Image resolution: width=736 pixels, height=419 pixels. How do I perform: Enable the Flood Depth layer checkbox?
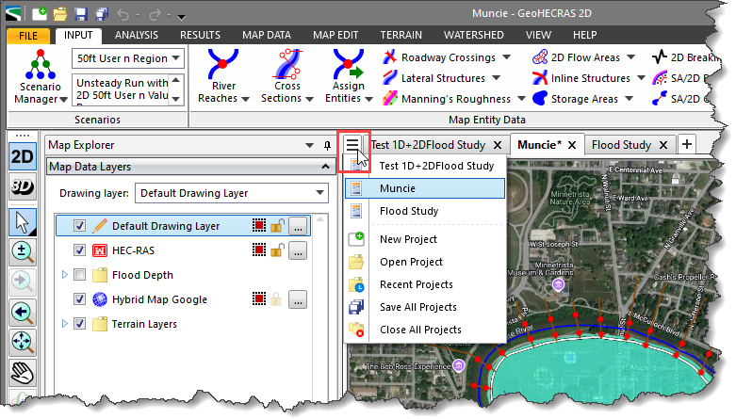80,276
